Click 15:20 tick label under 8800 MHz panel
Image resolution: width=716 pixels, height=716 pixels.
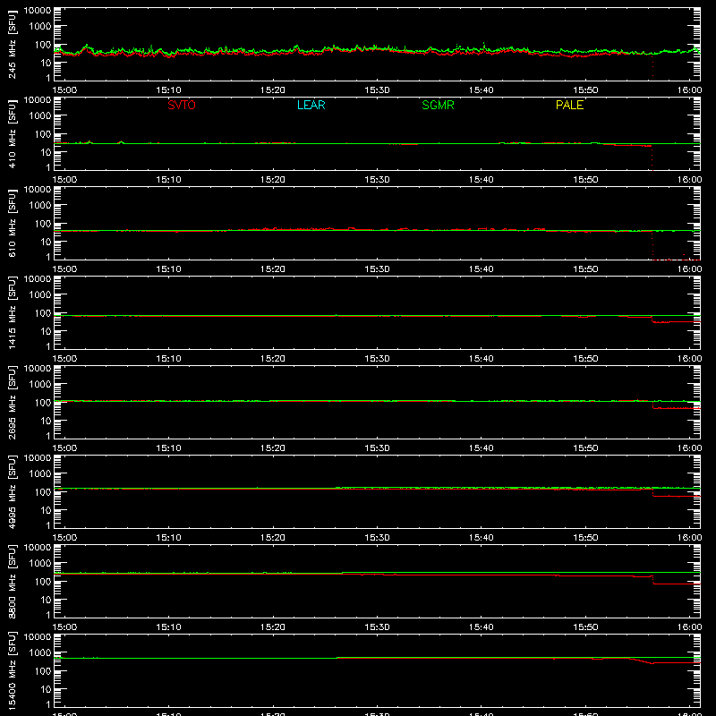point(273,627)
